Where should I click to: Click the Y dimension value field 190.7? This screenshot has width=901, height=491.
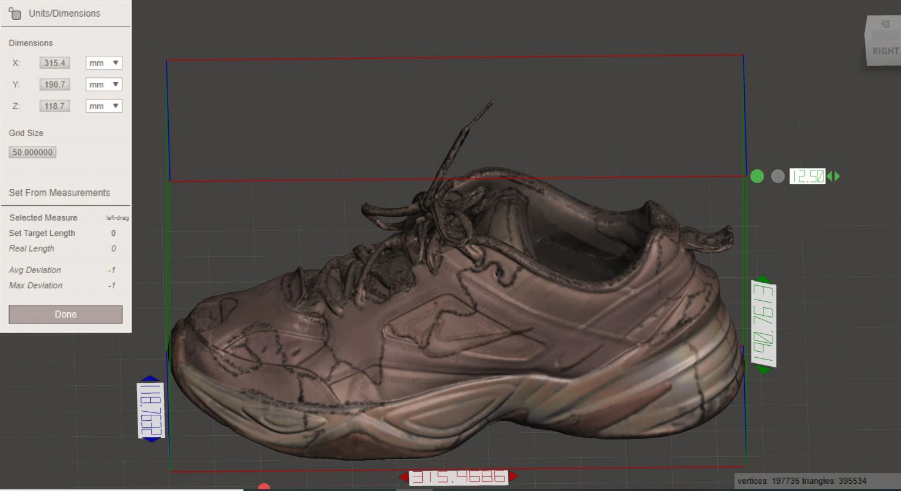pyautogui.click(x=55, y=85)
